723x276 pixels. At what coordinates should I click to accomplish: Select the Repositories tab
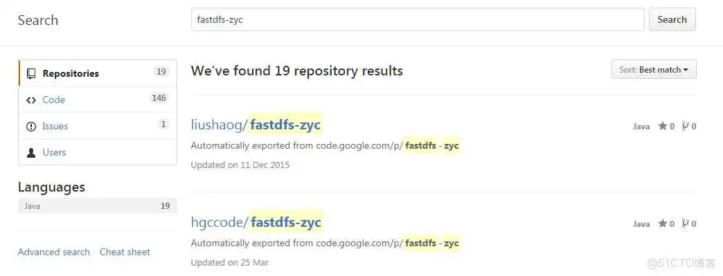click(x=98, y=73)
